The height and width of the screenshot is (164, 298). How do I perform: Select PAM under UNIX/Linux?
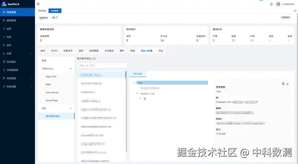pos(56,84)
